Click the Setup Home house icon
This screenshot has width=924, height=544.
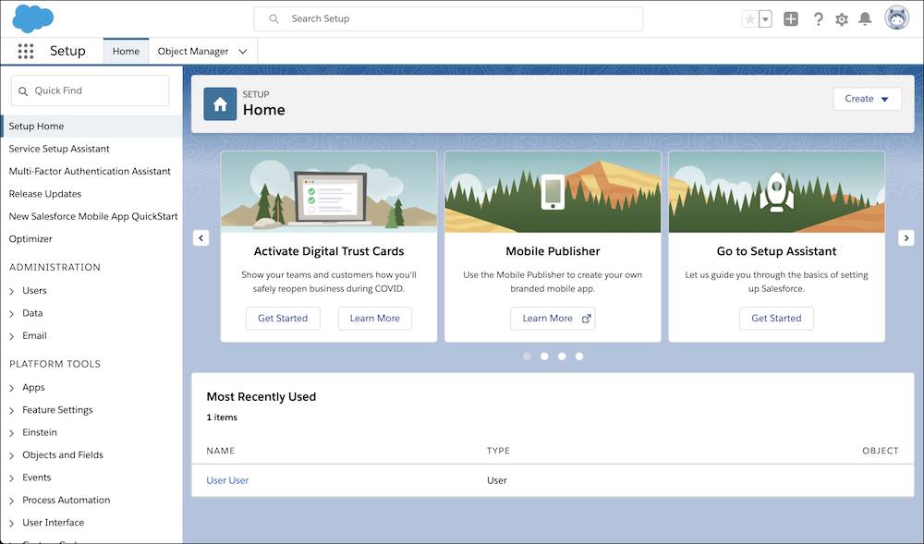pos(220,103)
